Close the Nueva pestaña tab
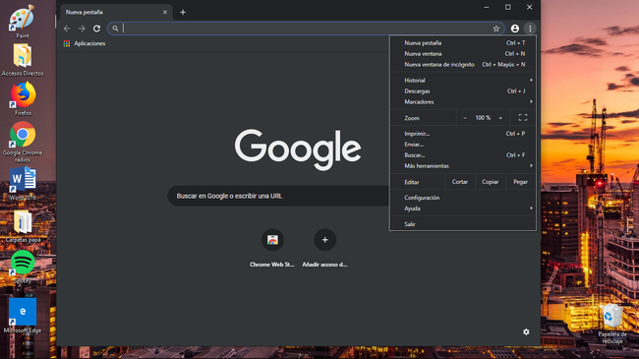639x359 pixels. [165, 12]
